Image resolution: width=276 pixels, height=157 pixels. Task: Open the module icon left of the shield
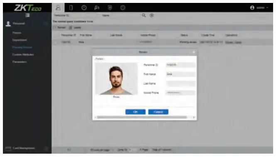point(97,7)
